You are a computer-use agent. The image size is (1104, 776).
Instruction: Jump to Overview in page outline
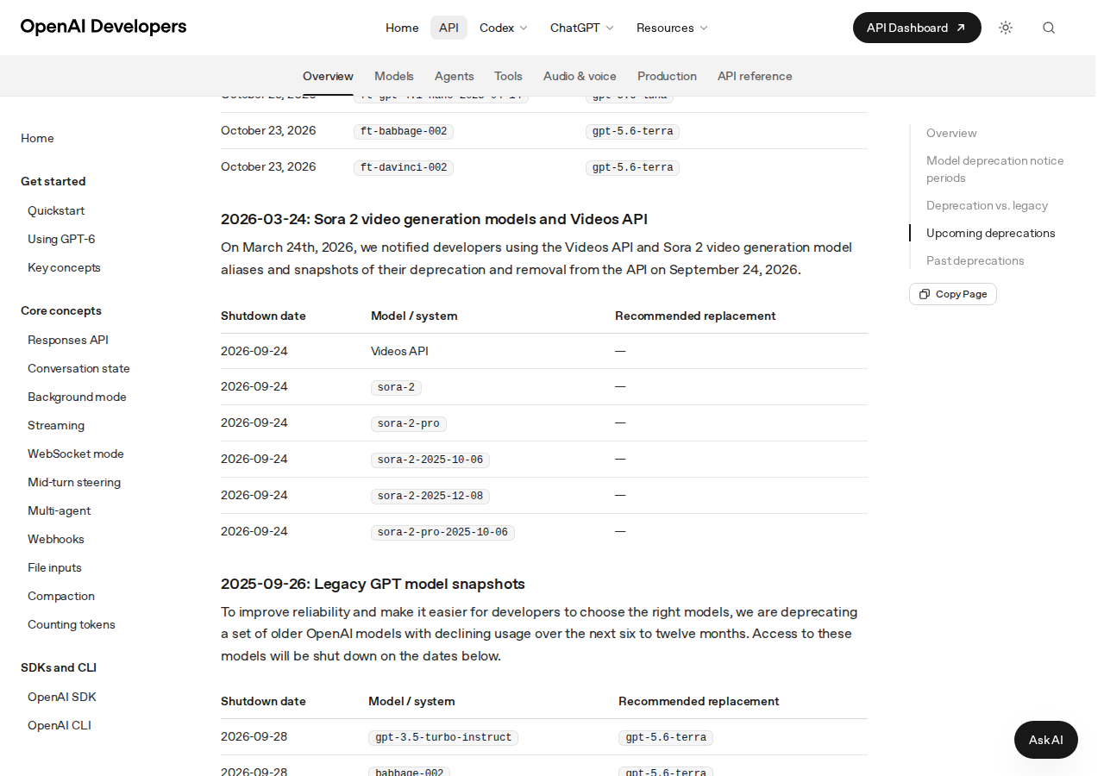(x=951, y=133)
